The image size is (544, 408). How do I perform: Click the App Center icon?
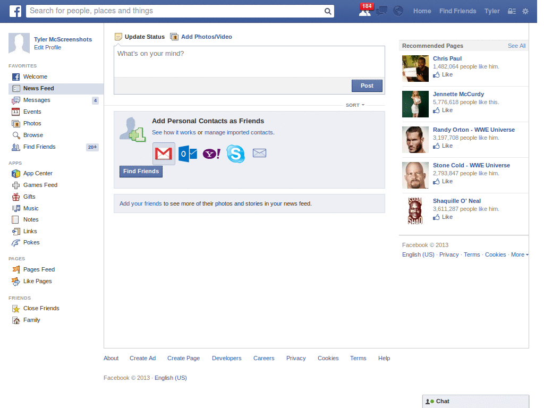pyautogui.click(x=16, y=174)
